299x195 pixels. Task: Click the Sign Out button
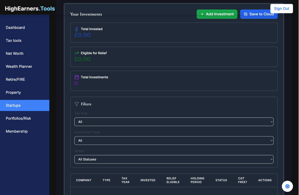(x=281, y=8)
